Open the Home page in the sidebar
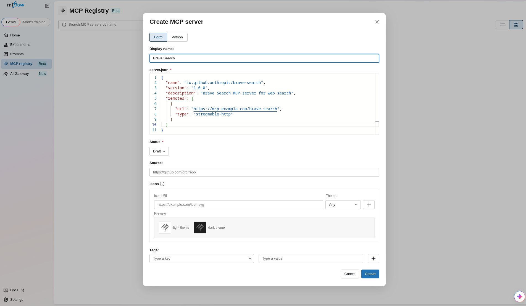This screenshot has height=306, width=526. tap(27, 35)
